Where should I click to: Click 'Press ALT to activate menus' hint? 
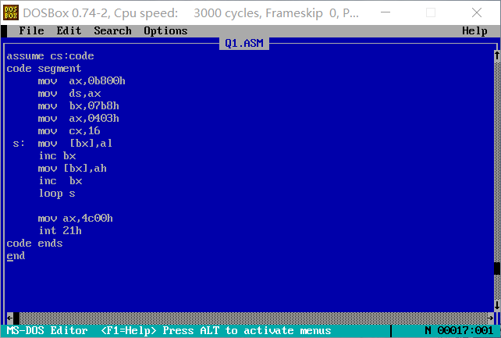247,330
